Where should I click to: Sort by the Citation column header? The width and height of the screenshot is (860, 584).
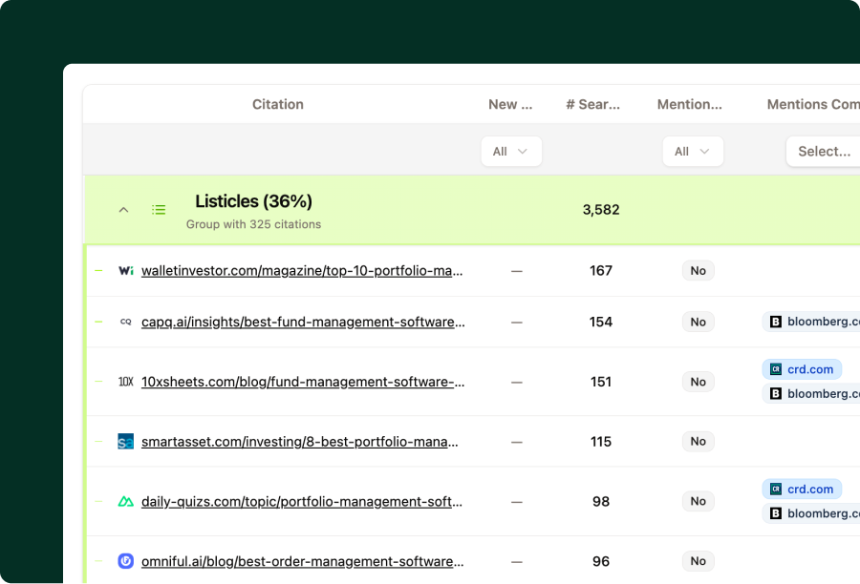click(x=277, y=104)
